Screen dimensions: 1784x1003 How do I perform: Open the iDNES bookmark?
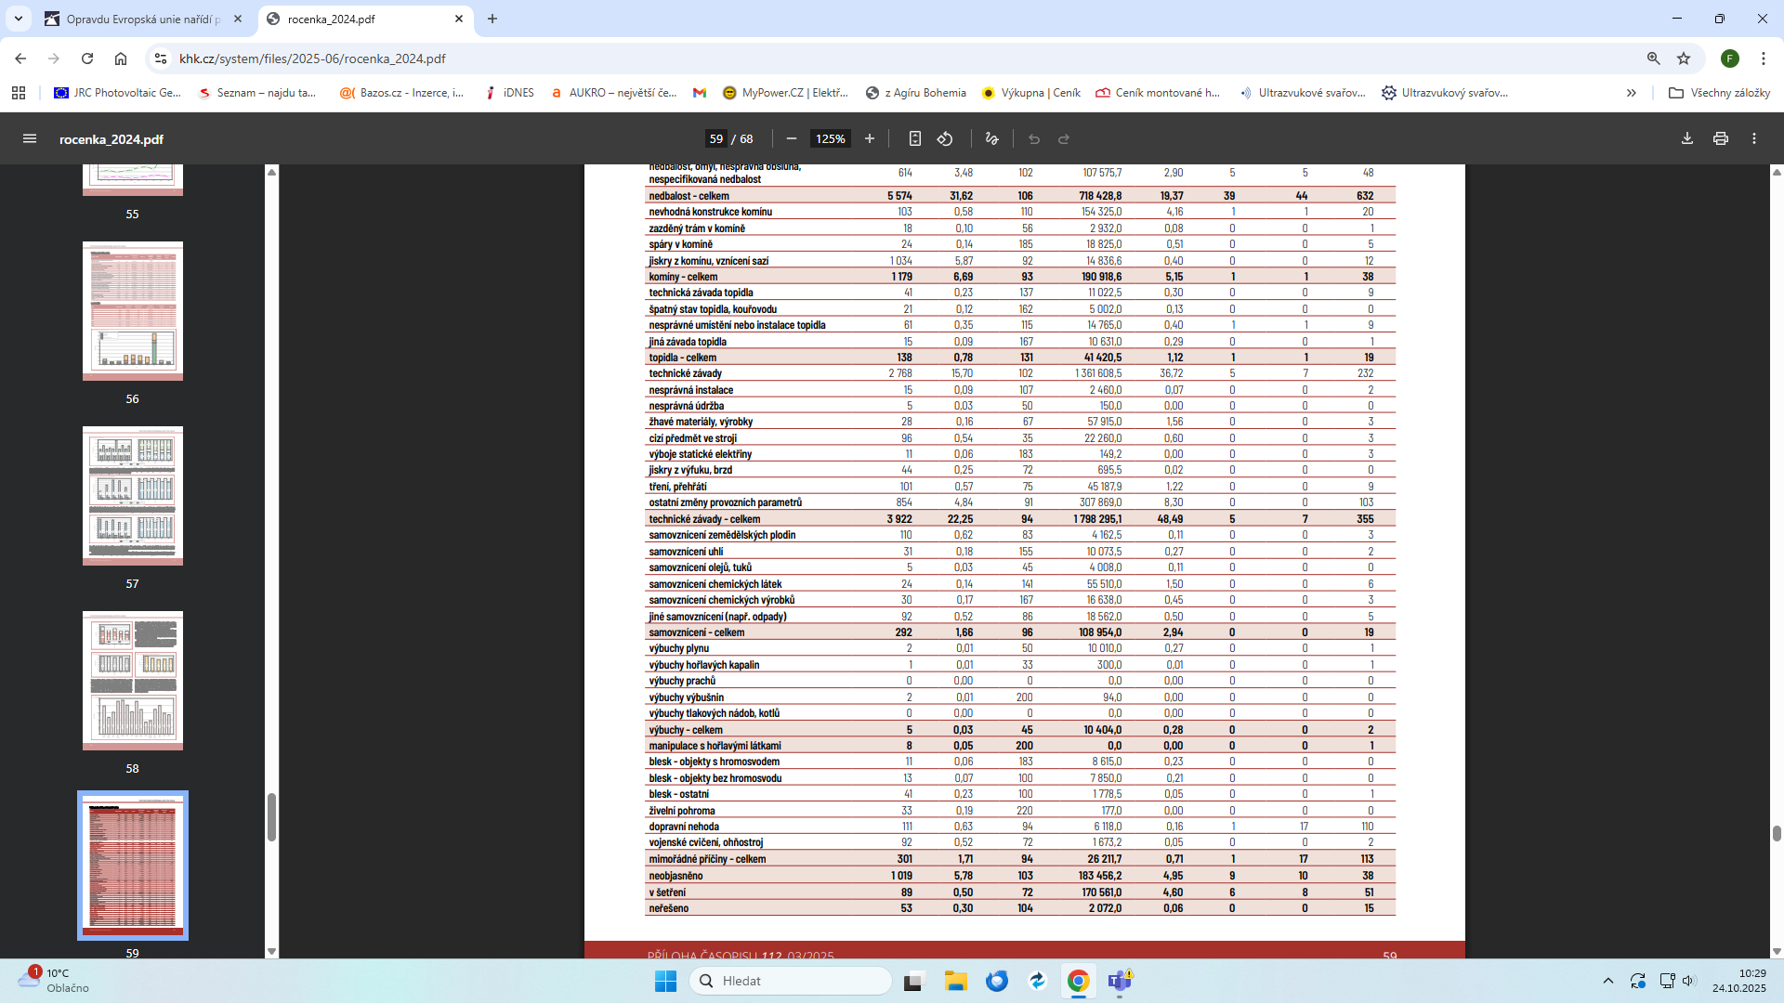[x=509, y=93]
